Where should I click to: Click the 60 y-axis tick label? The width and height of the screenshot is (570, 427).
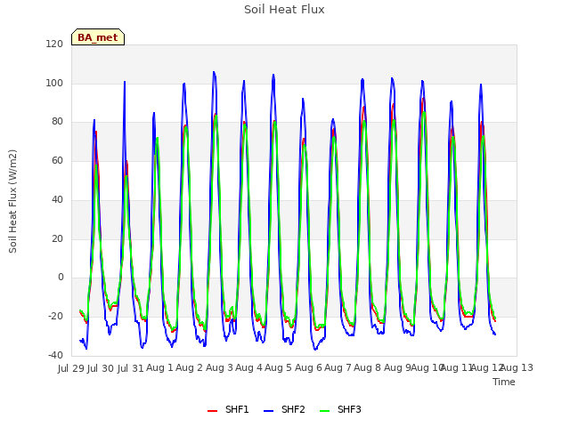(x=57, y=160)
